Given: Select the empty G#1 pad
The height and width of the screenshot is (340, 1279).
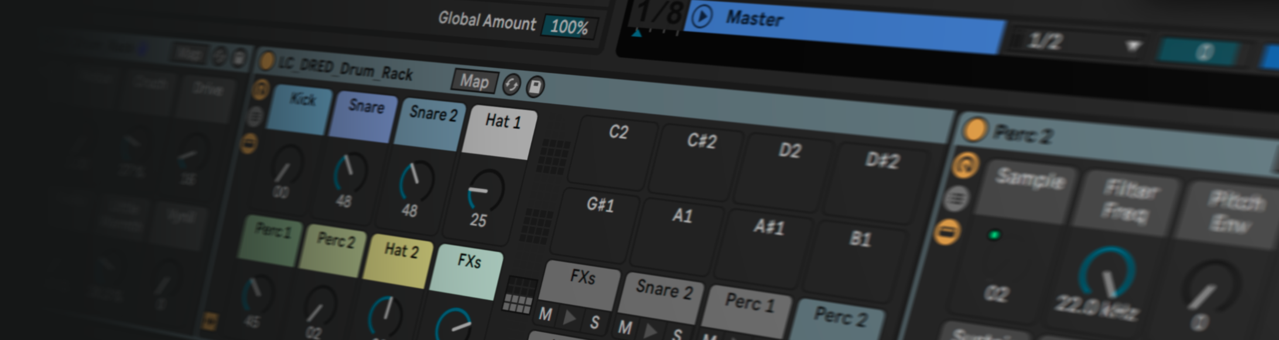Looking at the screenshot, I should pyautogui.click(x=595, y=224).
